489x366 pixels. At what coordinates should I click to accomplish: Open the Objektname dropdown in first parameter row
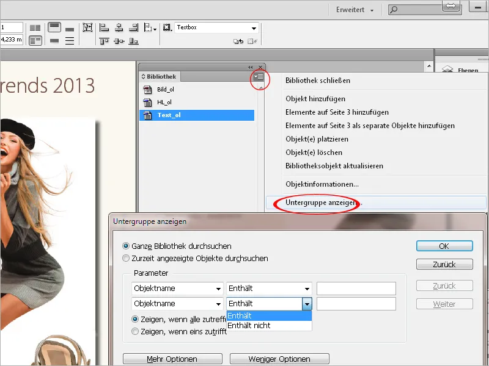177,289
